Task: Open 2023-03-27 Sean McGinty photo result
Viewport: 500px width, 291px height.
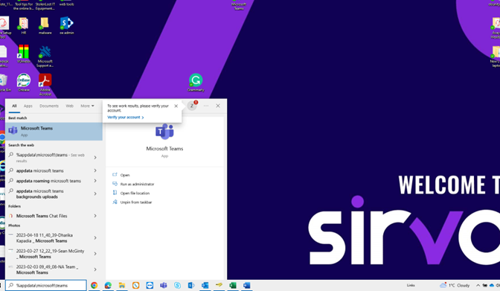Action: [x=50, y=254]
